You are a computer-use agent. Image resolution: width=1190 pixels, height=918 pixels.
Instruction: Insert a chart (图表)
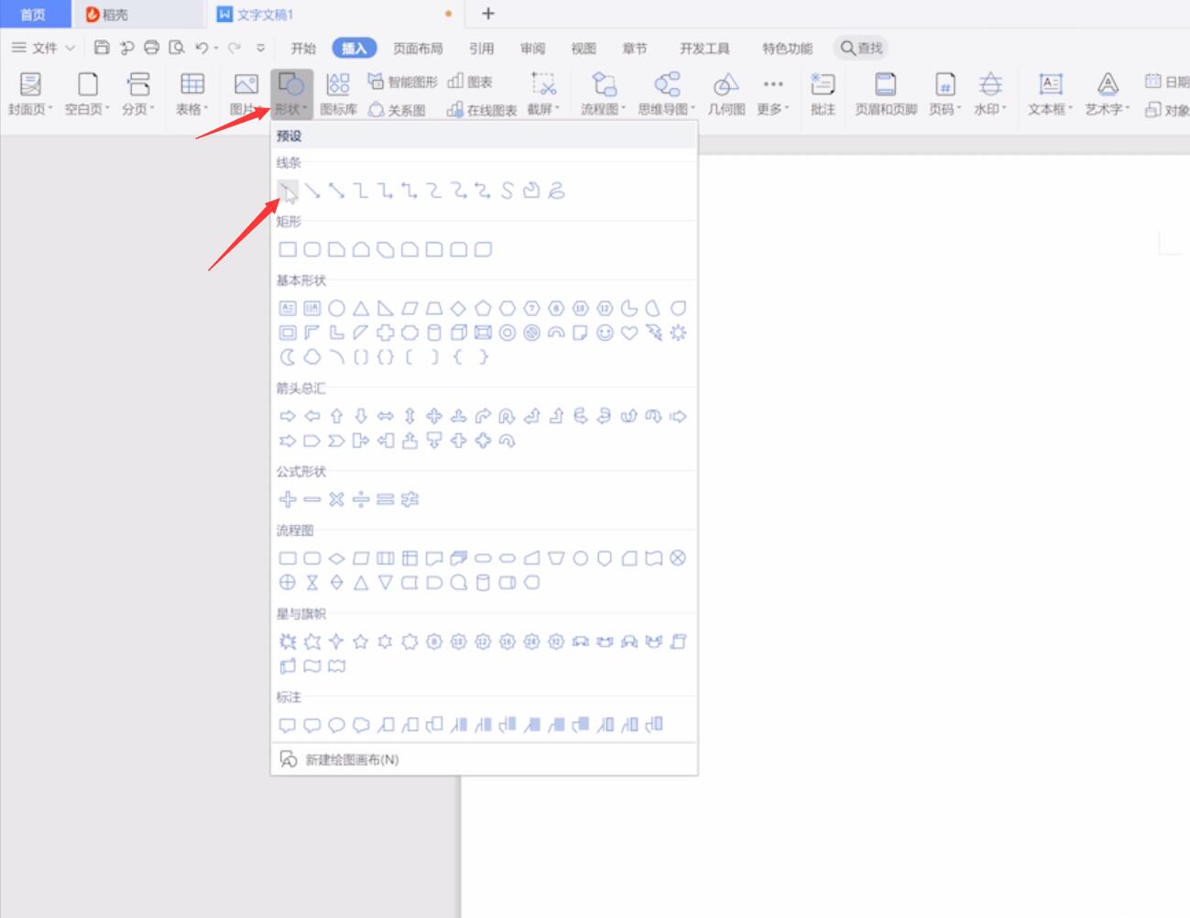[470, 82]
